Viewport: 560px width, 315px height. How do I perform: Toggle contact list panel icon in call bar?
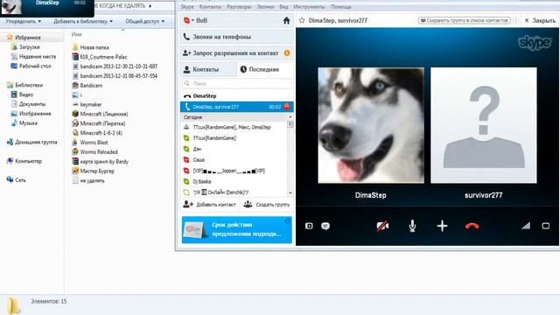[x=309, y=226]
